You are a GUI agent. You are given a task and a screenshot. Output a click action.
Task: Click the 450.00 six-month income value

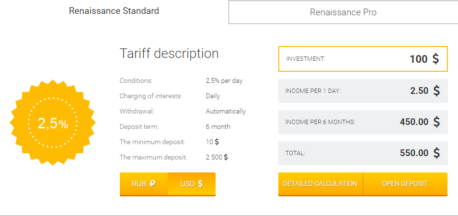414,122
